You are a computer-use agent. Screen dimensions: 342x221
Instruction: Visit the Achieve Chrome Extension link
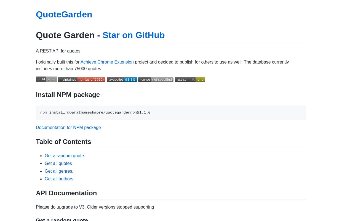[107, 62]
